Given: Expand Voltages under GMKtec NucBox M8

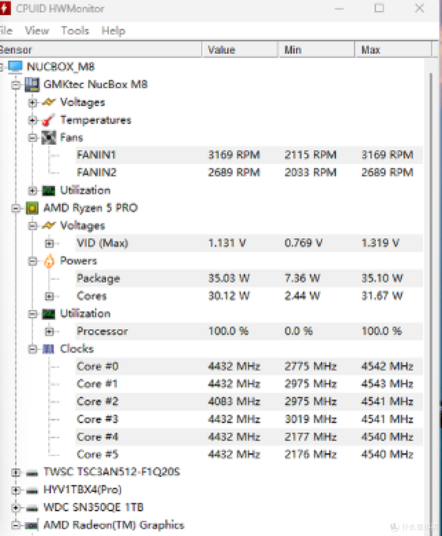Looking at the screenshot, I should click(x=33, y=102).
